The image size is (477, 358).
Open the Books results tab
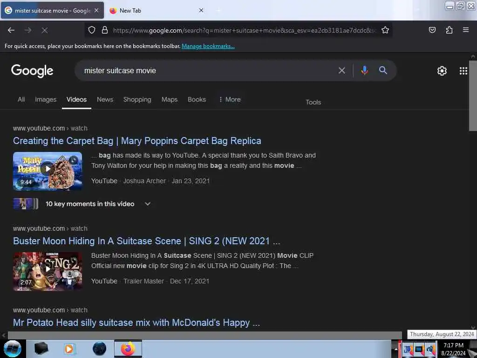(197, 100)
